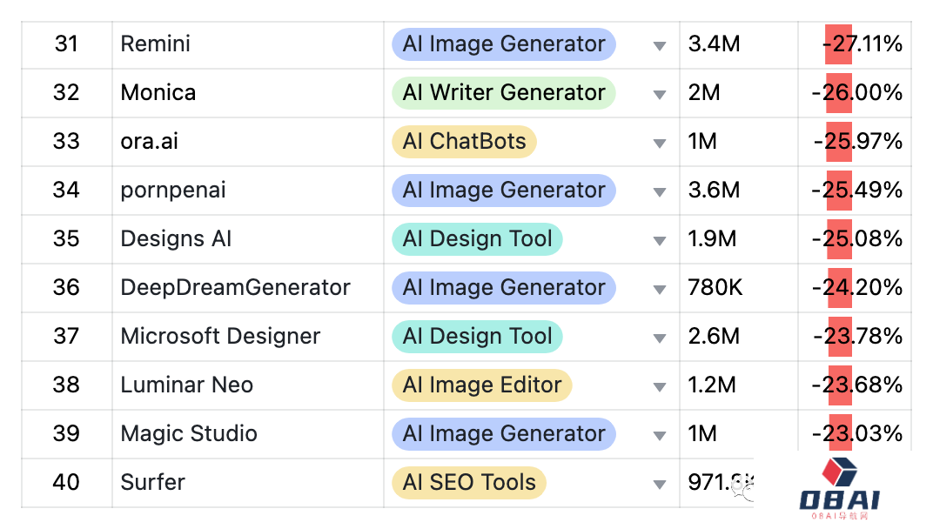Screen dimensions: 933x529
Task: Open the dropdown arrow in the Surfer row
Action: point(660,485)
